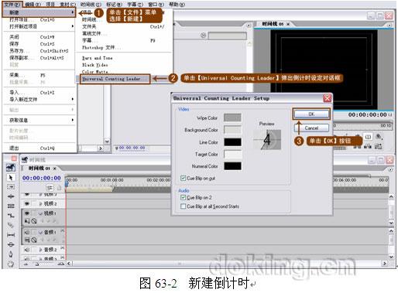The width and height of the screenshot is (398, 293).
Task: Toggle the eye icon on 视频2 track
Action: pos(27,203)
